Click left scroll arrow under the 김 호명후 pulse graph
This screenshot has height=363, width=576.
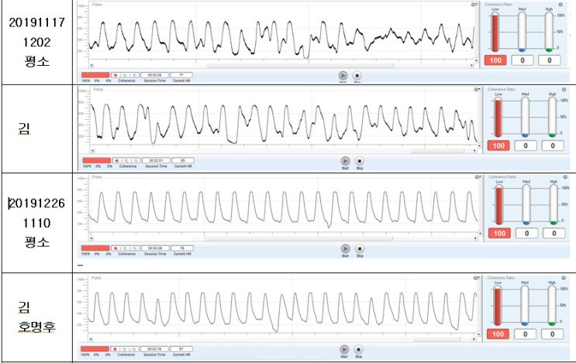click(x=91, y=339)
